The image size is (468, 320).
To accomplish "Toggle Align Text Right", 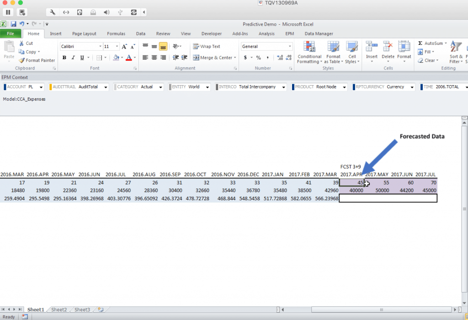I will [x=163, y=57].
